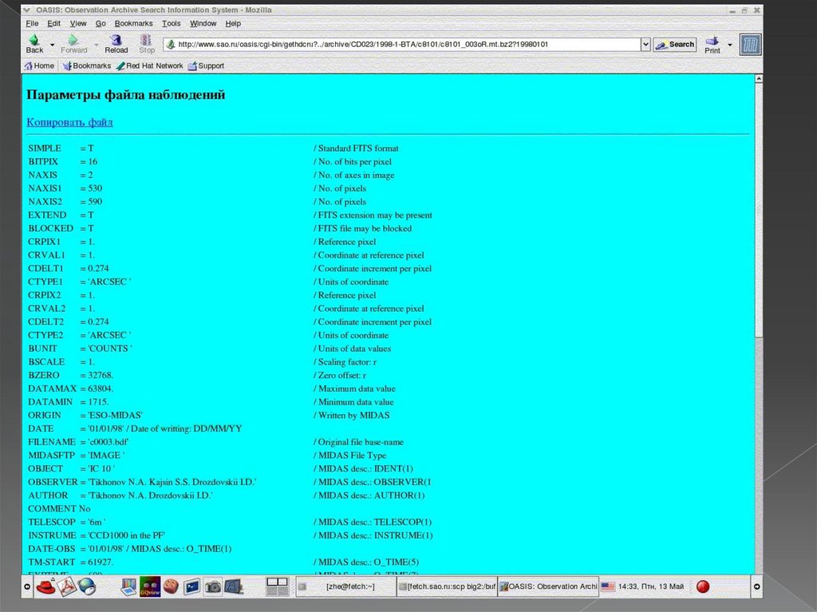Click the heading 'Параметры файла наблюдений'
Image resolution: width=817 pixels, height=612 pixels.
click(125, 95)
